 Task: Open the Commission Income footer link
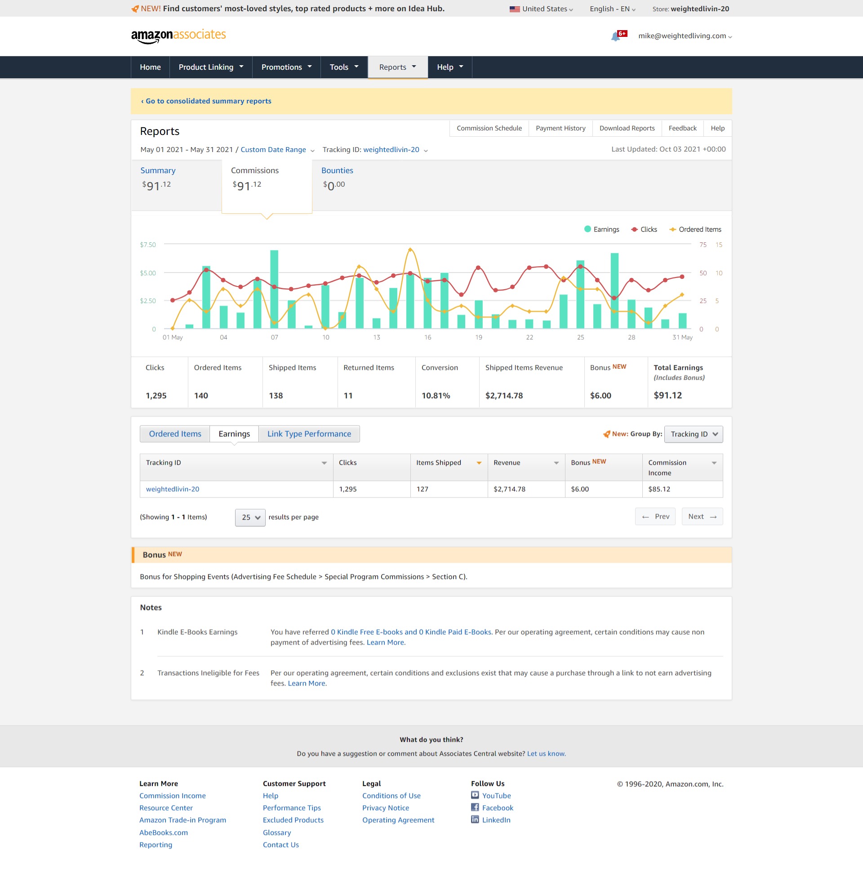(x=172, y=796)
